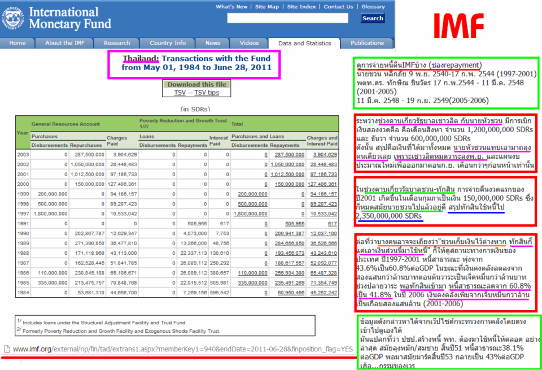Image resolution: width=542 pixels, height=370 pixels.
Task: Follow the Thailand link in the page heading
Action: tap(141, 58)
